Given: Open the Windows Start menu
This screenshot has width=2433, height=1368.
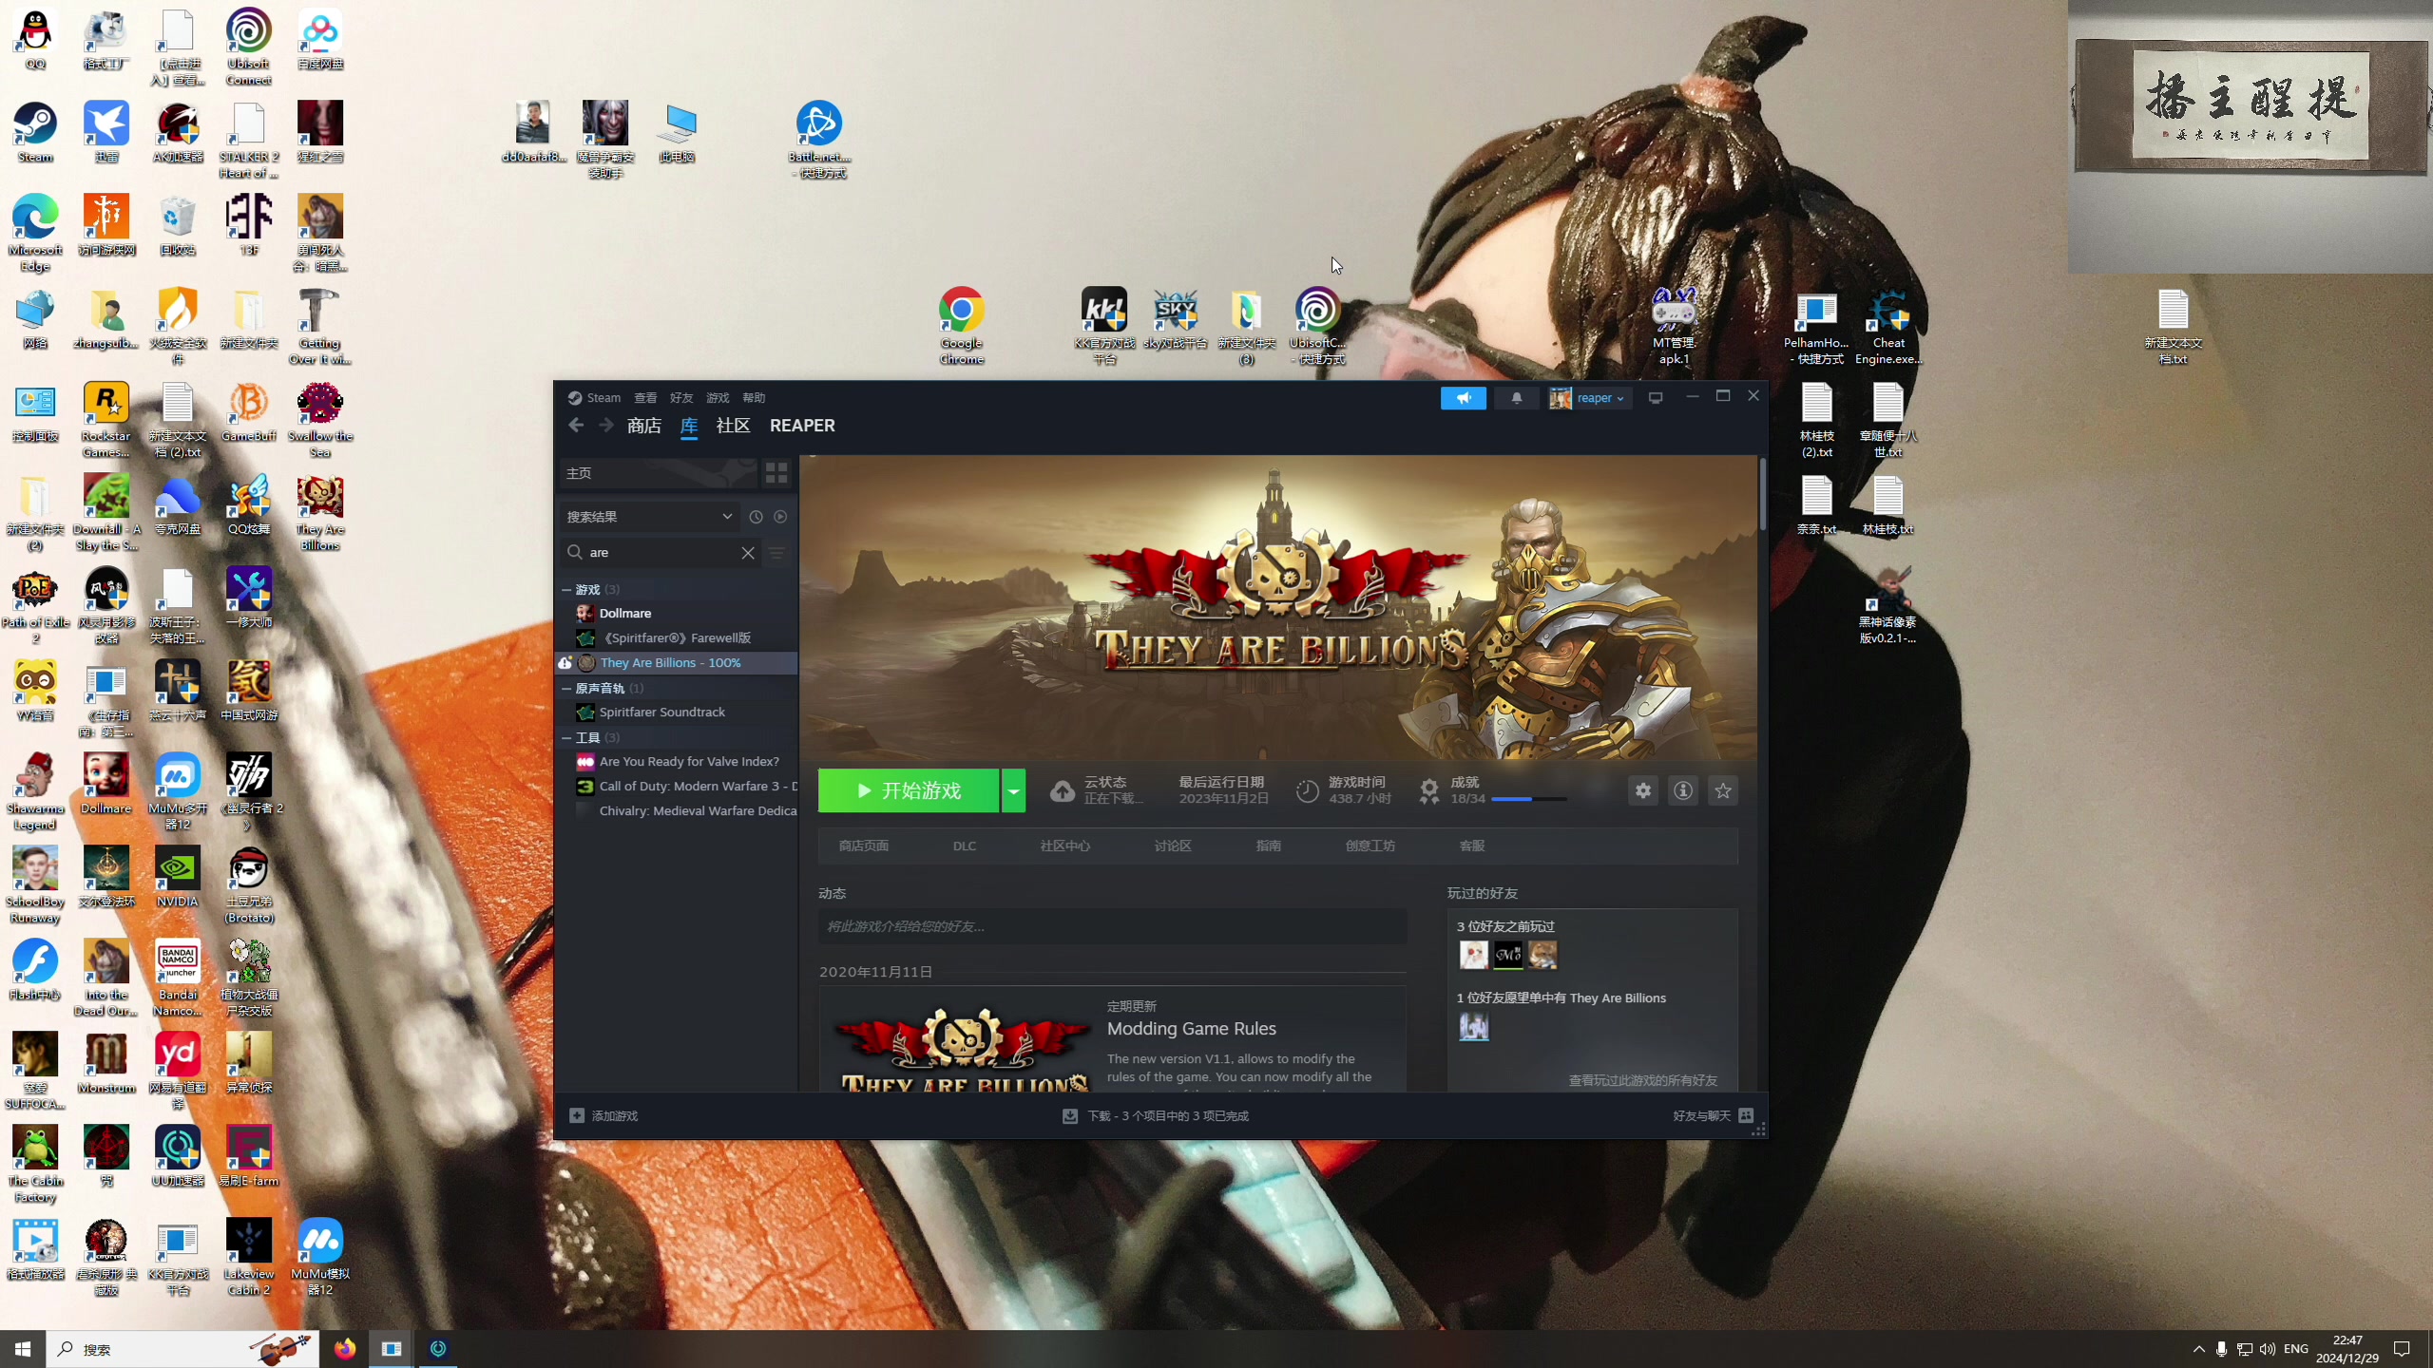Looking at the screenshot, I should point(23,1349).
